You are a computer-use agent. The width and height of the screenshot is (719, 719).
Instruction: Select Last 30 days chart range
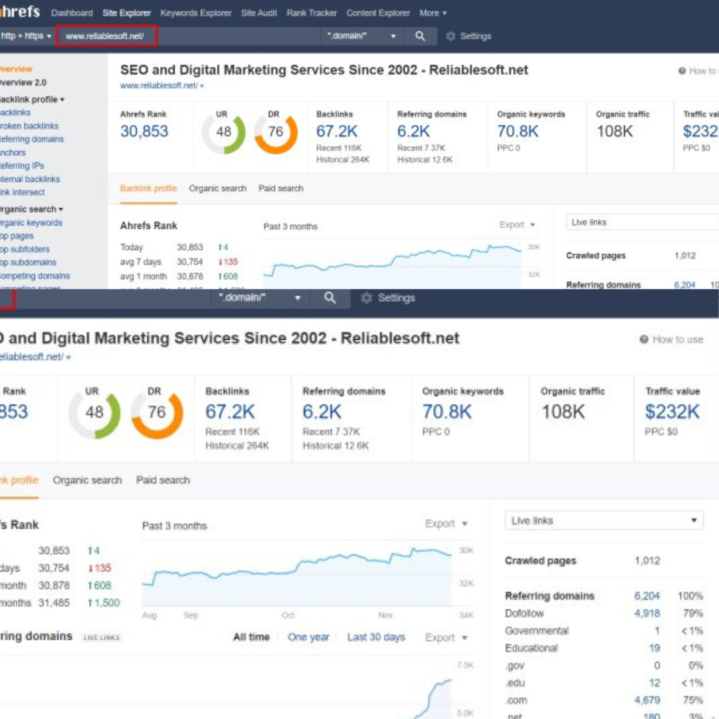click(376, 638)
